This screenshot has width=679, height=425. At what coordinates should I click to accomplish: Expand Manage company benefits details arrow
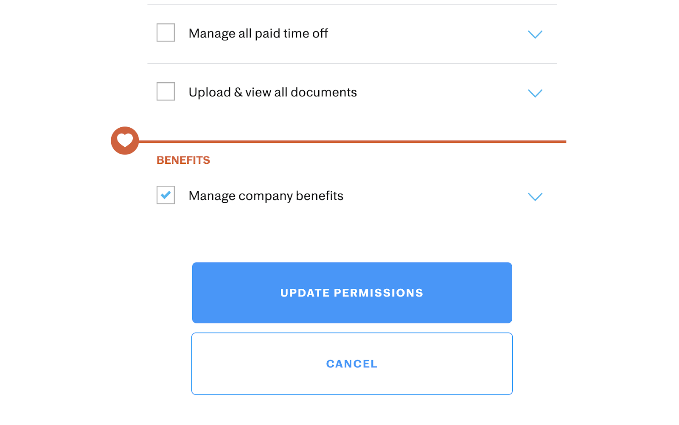click(535, 196)
